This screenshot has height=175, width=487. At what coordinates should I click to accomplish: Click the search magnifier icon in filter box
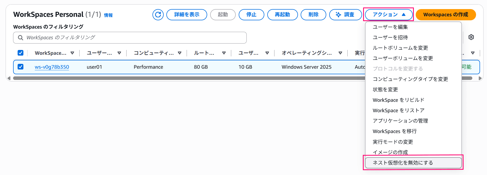(21, 38)
